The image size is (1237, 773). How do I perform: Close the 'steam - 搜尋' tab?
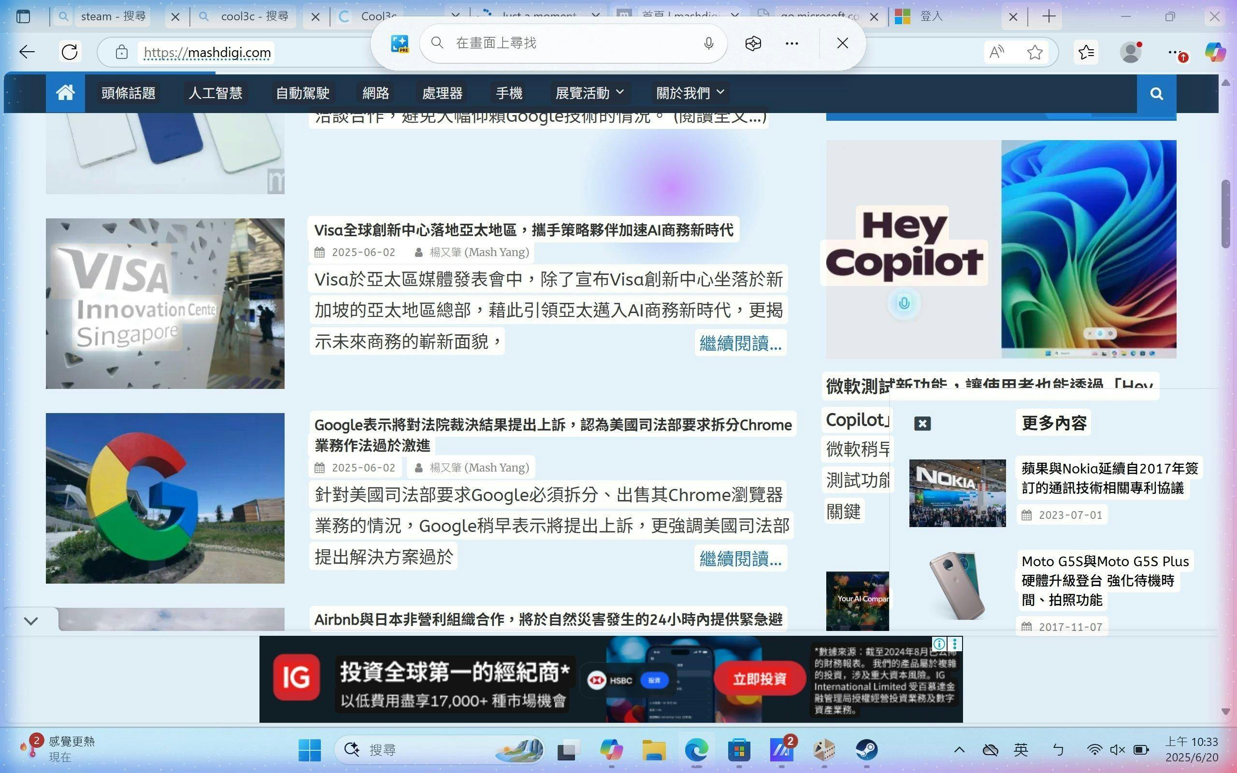click(175, 17)
